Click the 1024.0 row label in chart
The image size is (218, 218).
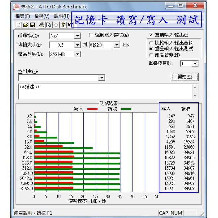27,173
